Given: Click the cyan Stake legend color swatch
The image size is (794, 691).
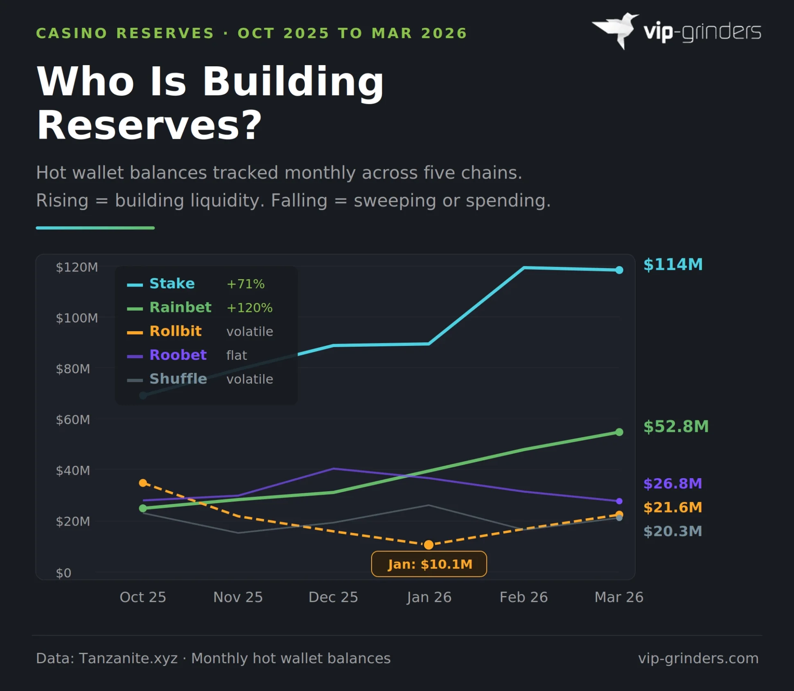Looking at the screenshot, I should tap(135, 285).
